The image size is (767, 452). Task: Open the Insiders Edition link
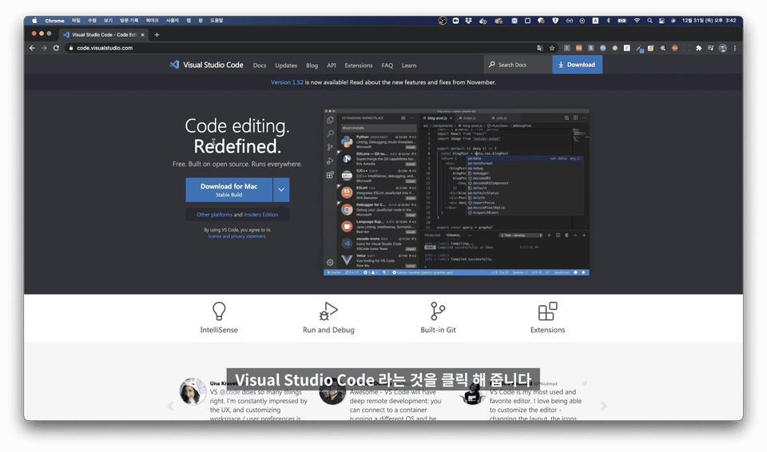point(260,214)
